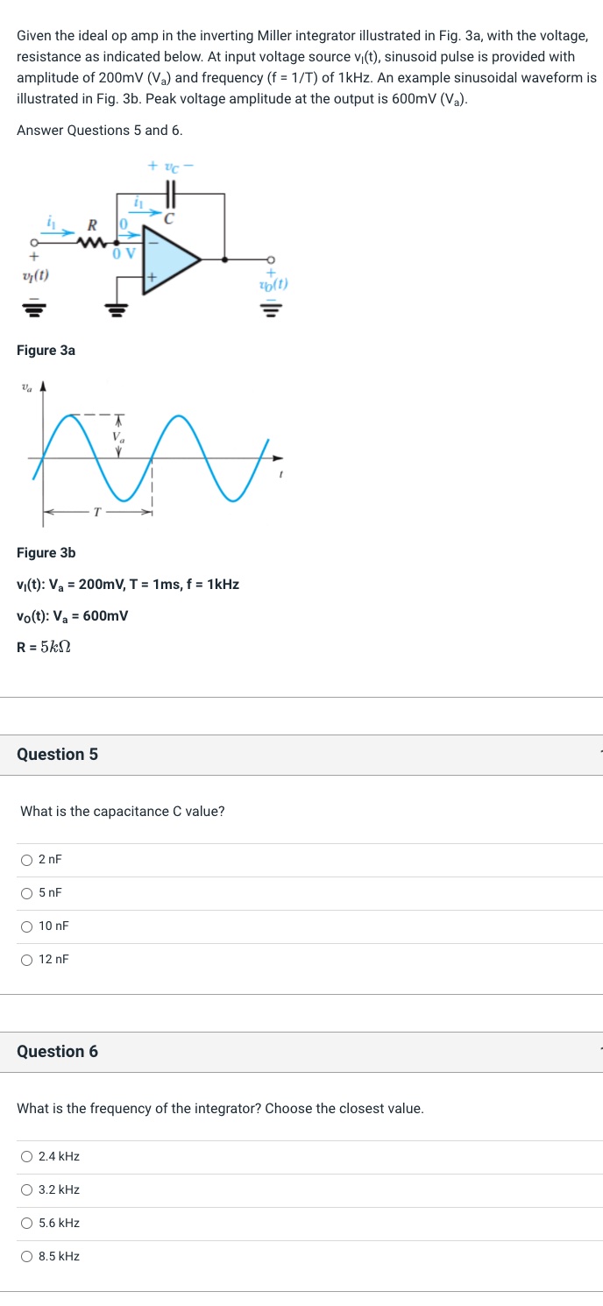Screen dimensions: 603x1306
Task: Pick the 8.5 kHz option
Action: [28, 1257]
